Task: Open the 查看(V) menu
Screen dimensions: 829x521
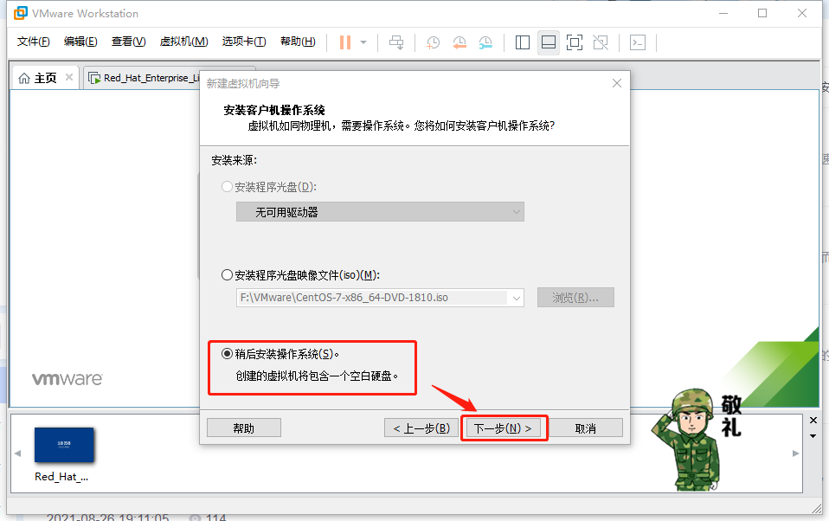Action: click(128, 42)
